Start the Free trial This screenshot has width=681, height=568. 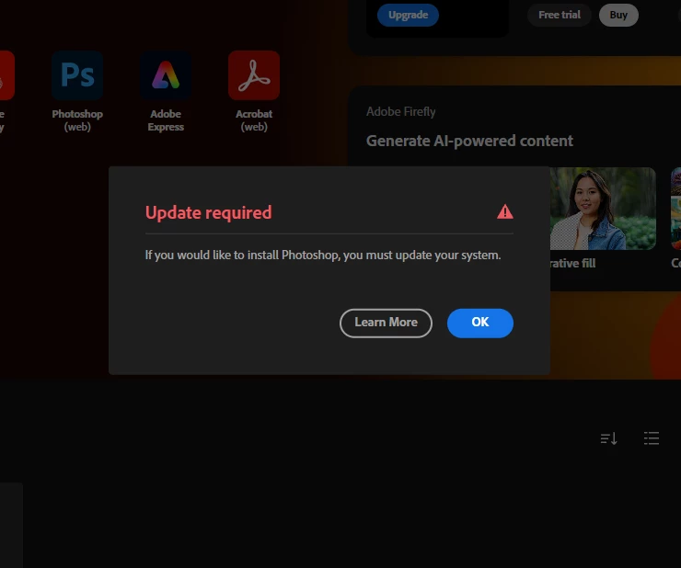[560, 16]
